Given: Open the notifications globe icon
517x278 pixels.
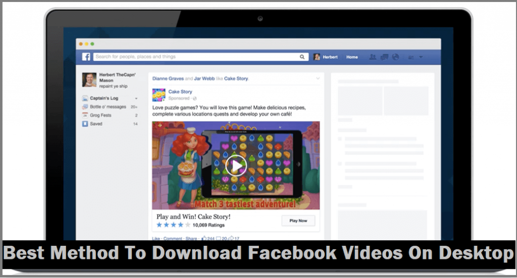Looking at the screenshot, I should coord(396,57).
